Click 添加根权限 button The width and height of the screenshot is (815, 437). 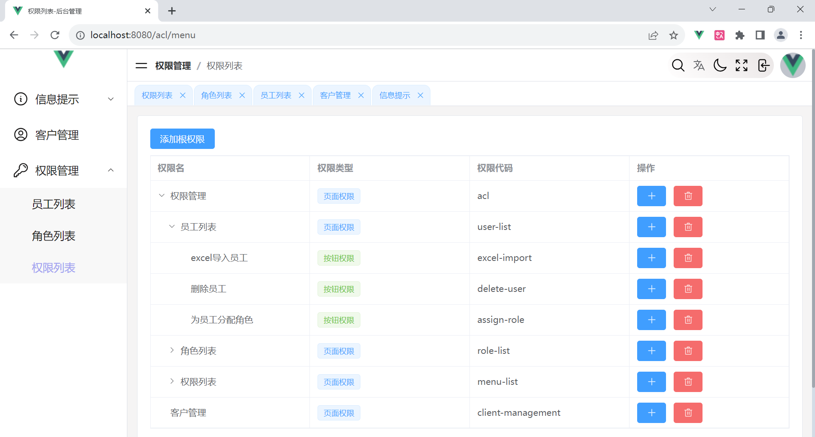183,139
